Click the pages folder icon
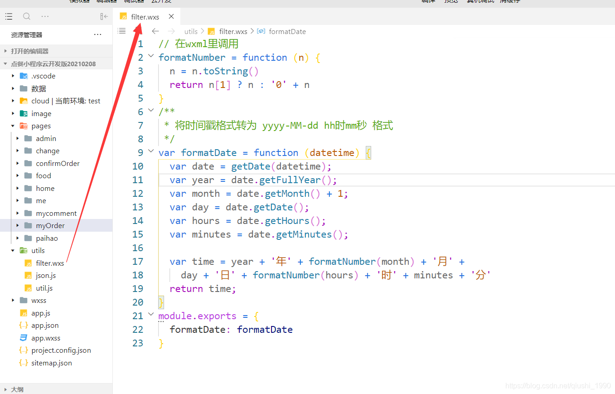Viewport: 615px width, 394px height. click(24, 126)
